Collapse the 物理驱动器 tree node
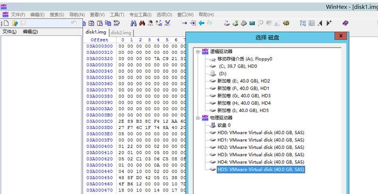The width and height of the screenshot is (378, 194). (198, 118)
